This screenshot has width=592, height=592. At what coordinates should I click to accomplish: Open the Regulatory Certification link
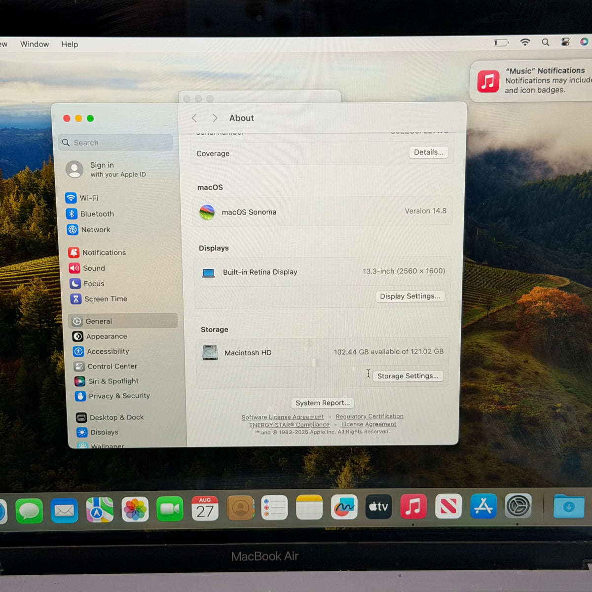tap(370, 416)
